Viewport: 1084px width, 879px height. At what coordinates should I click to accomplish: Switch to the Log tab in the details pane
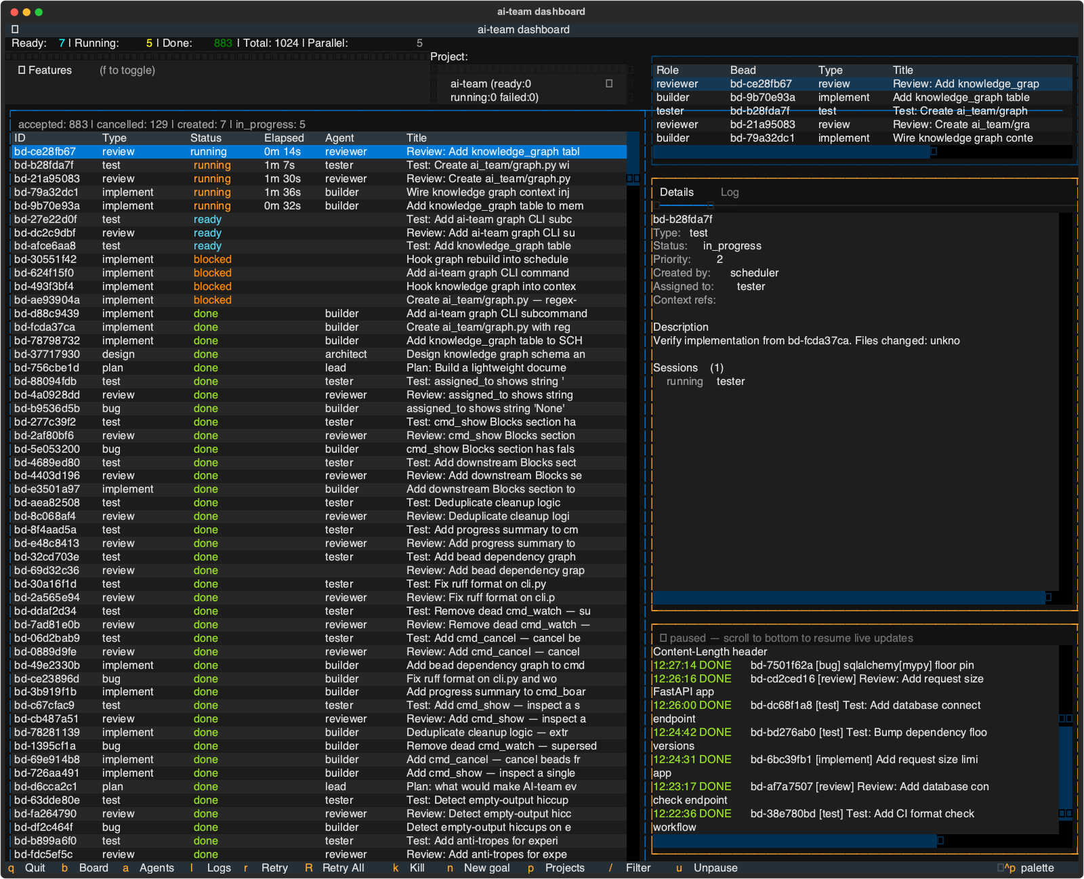coord(730,192)
